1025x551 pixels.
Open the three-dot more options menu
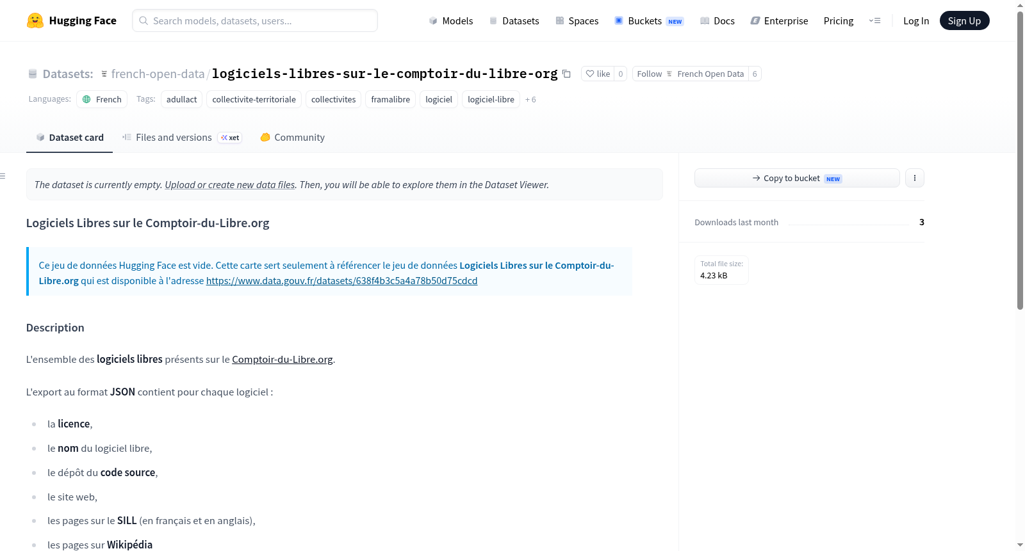(x=915, y=178)
